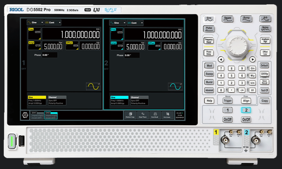
Task: Open the cyan Sine info tab for channel 2
Action: 119,101
